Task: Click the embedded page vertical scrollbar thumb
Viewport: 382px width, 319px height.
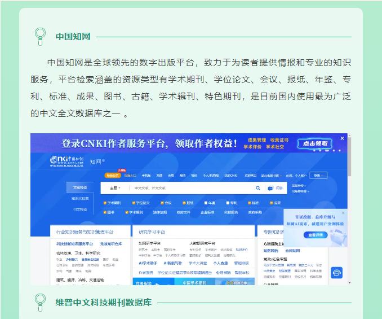Action: [x=349, y=156]
